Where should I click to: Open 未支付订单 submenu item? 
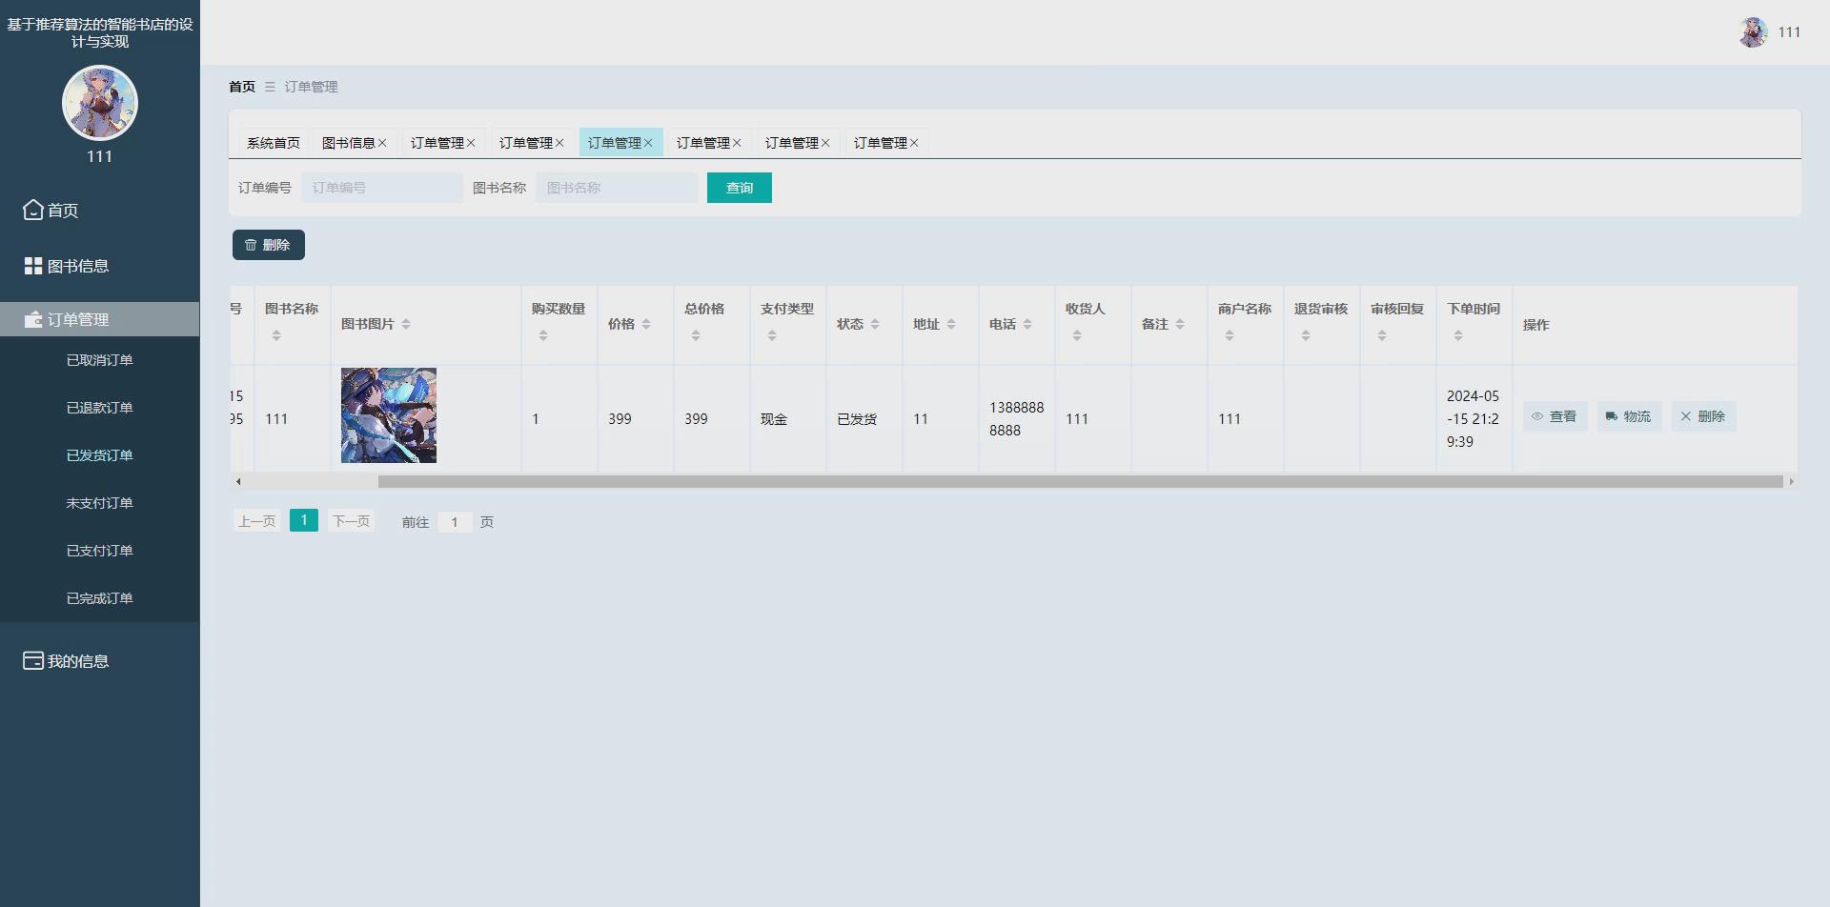(100, 503)
